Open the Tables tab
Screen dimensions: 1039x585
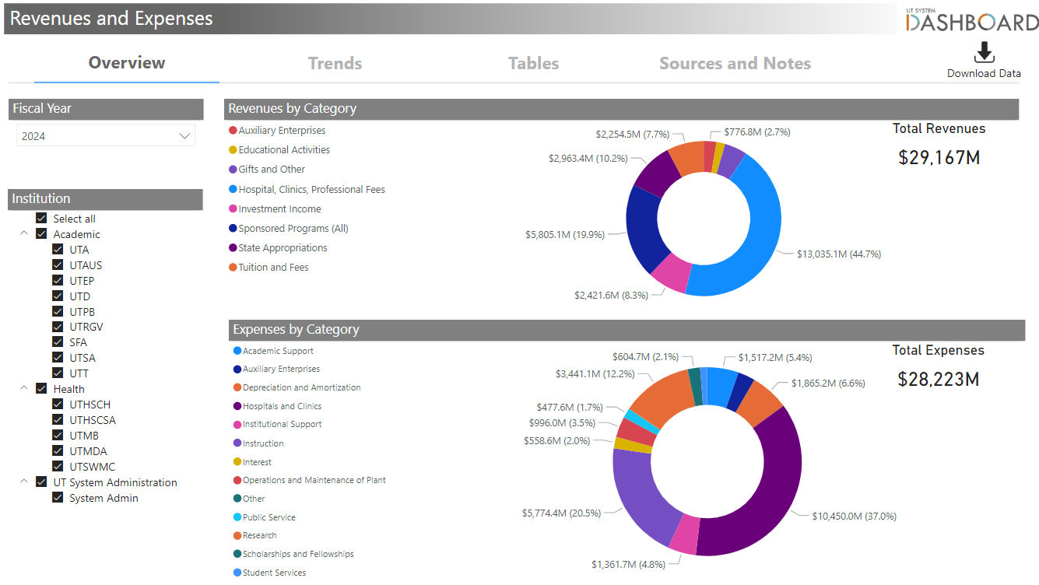tap(533, 64)
